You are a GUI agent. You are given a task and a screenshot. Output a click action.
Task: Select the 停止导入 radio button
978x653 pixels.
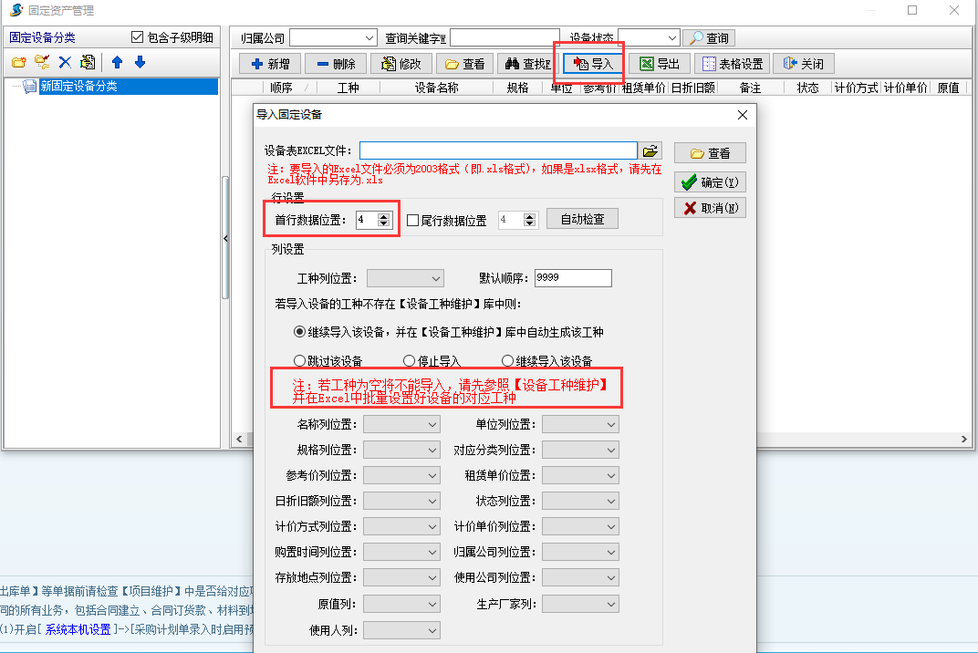(x=409, y=359)
